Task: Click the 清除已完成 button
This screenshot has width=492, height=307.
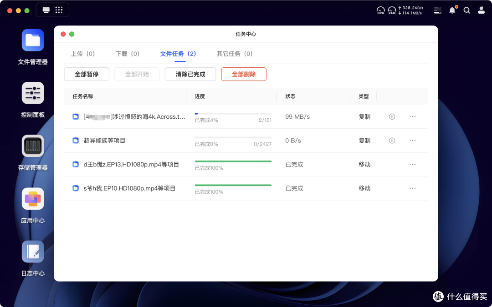Action: point(190,74)
